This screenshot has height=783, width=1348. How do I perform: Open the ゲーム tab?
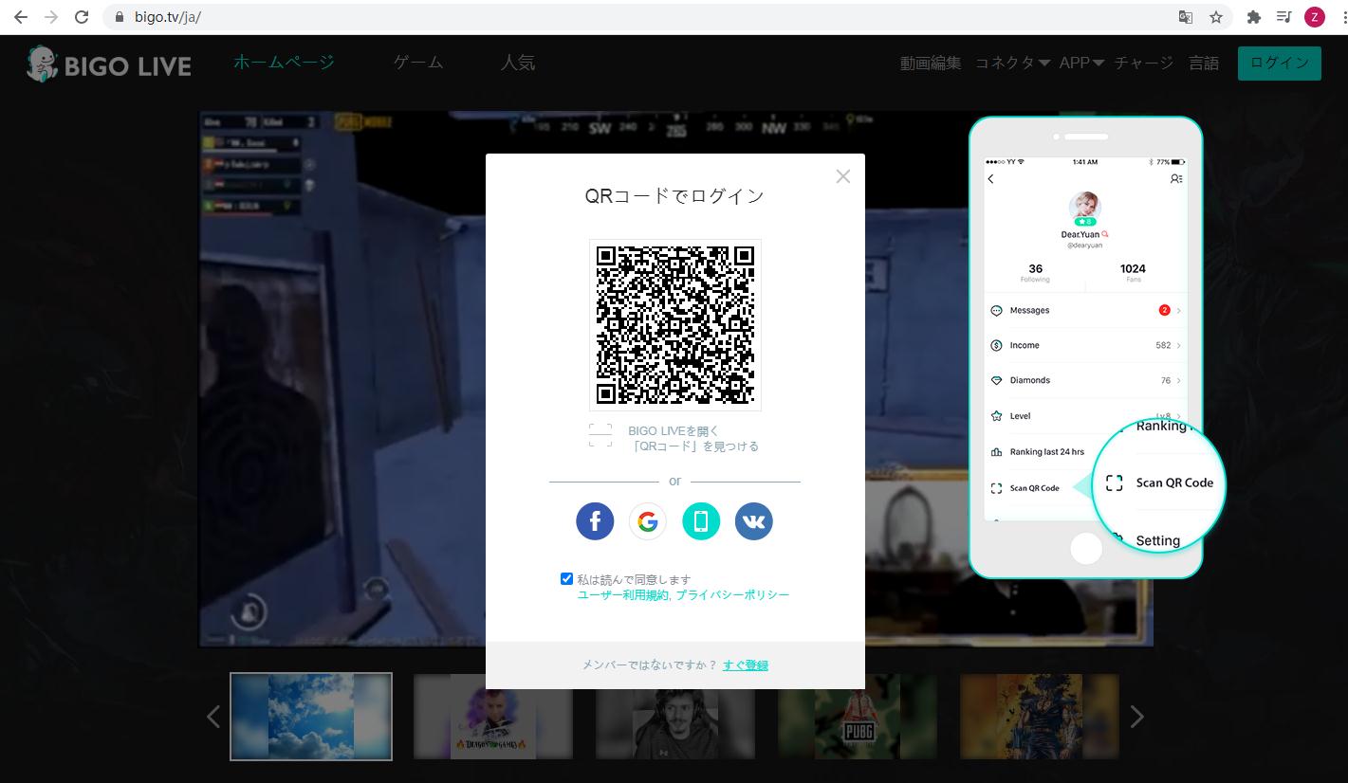(x=418, y=63)
